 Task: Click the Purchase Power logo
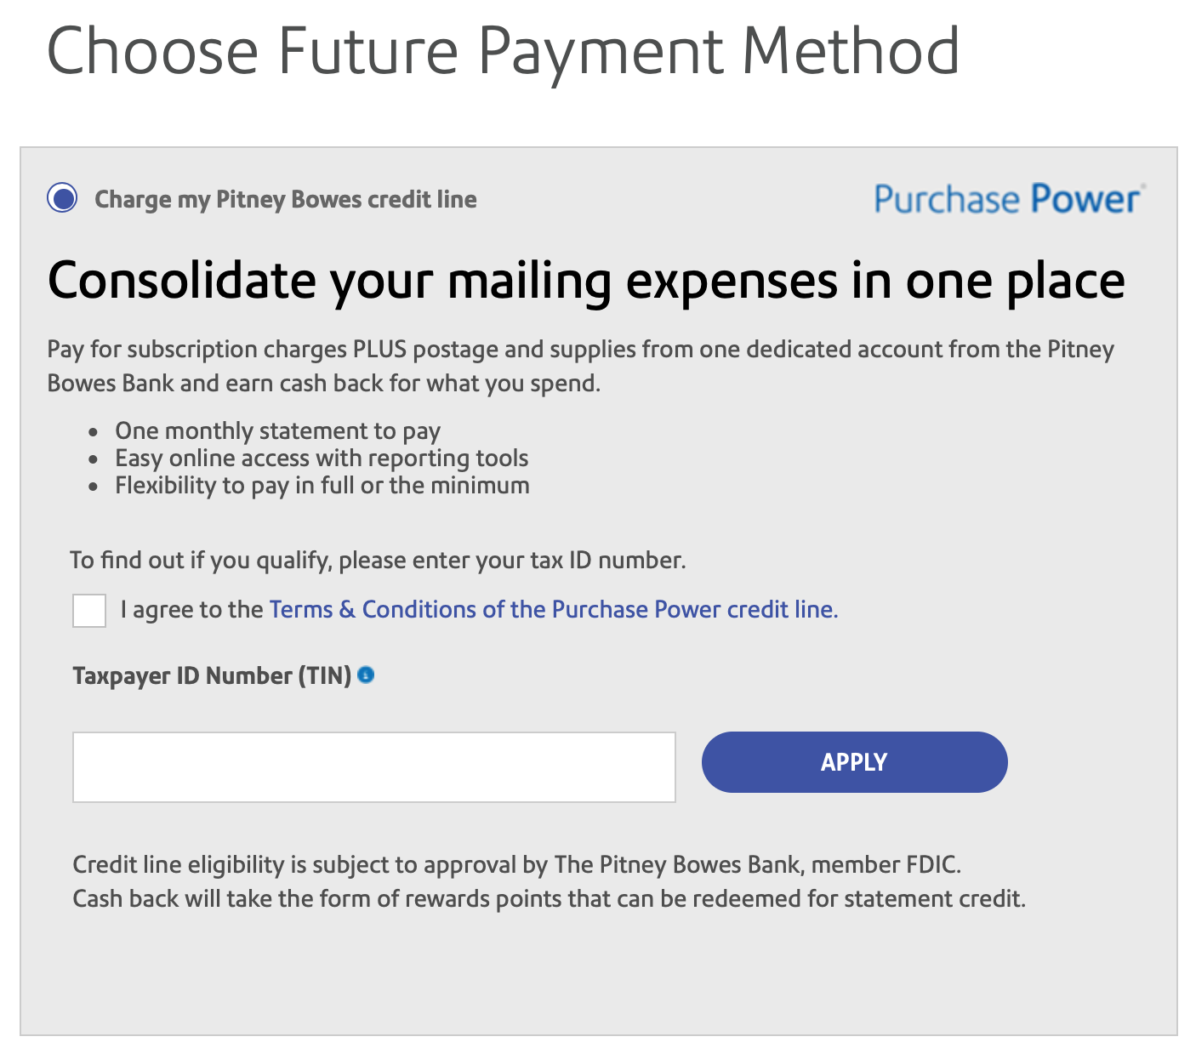pos(1007,198)
